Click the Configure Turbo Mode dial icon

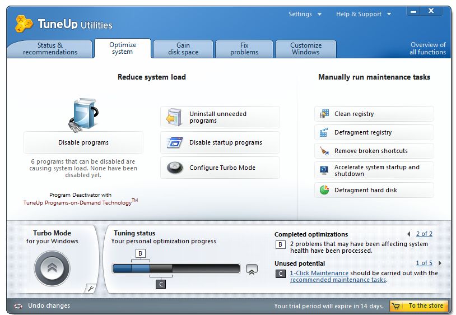(175, 168)
